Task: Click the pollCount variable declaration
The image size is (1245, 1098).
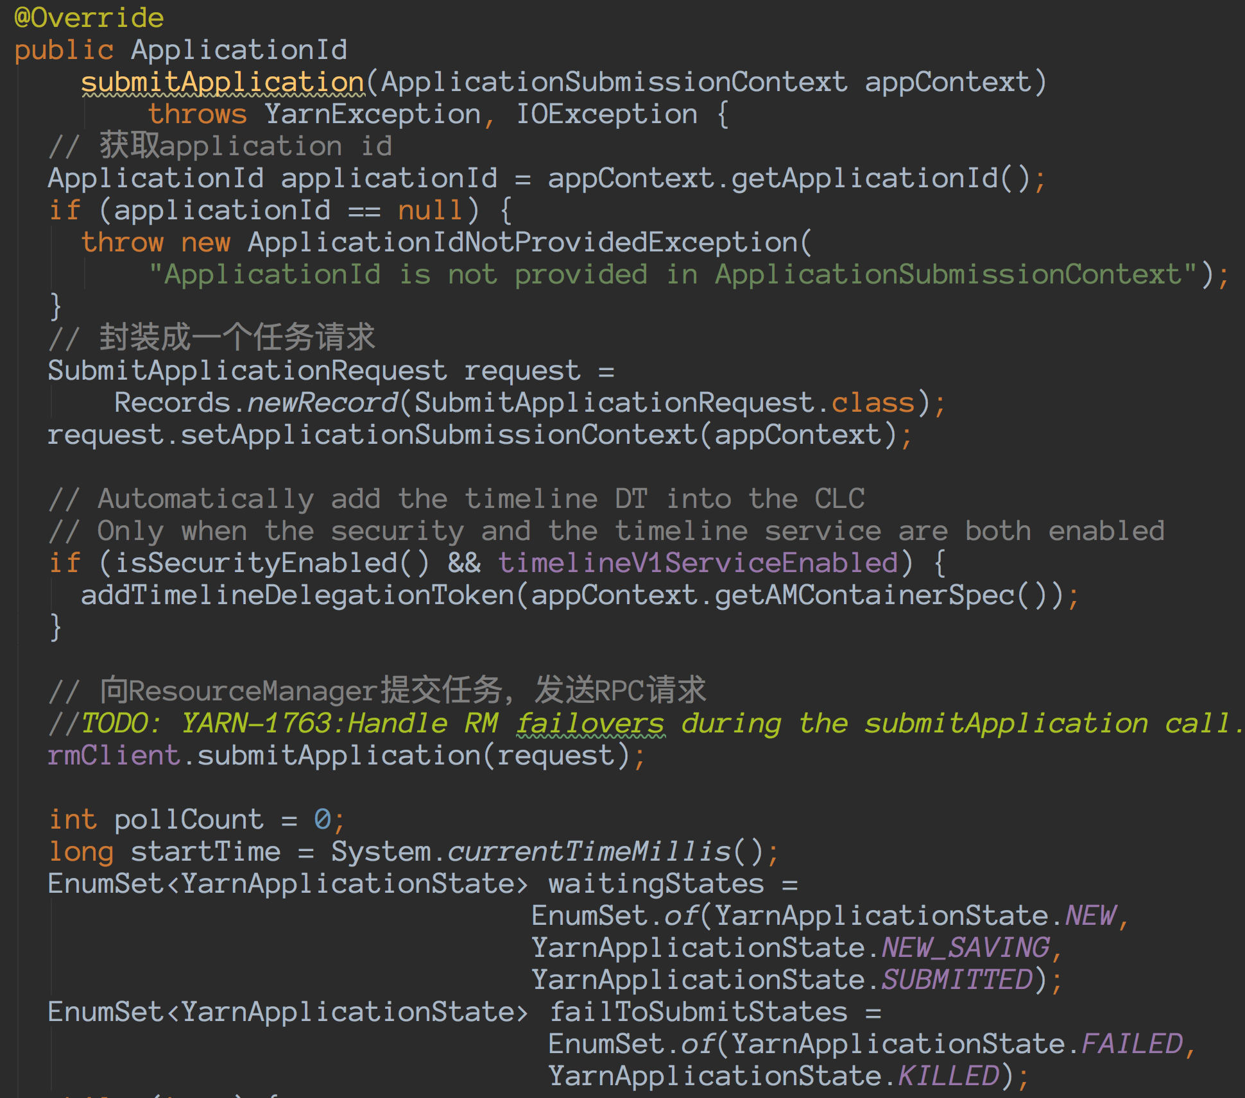Action: [188, 820]
